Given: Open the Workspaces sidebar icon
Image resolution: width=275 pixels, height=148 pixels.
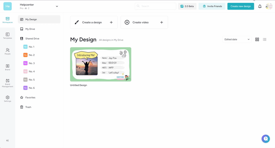Looking at the screenshot, I should click(x=7, y=20).
